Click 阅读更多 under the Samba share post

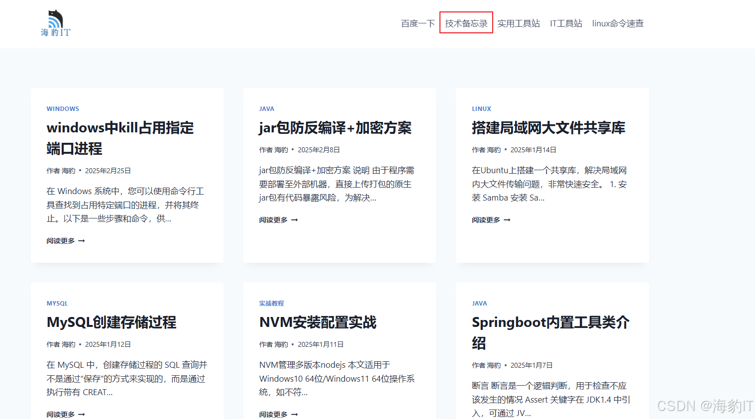(x=491, y=220)
